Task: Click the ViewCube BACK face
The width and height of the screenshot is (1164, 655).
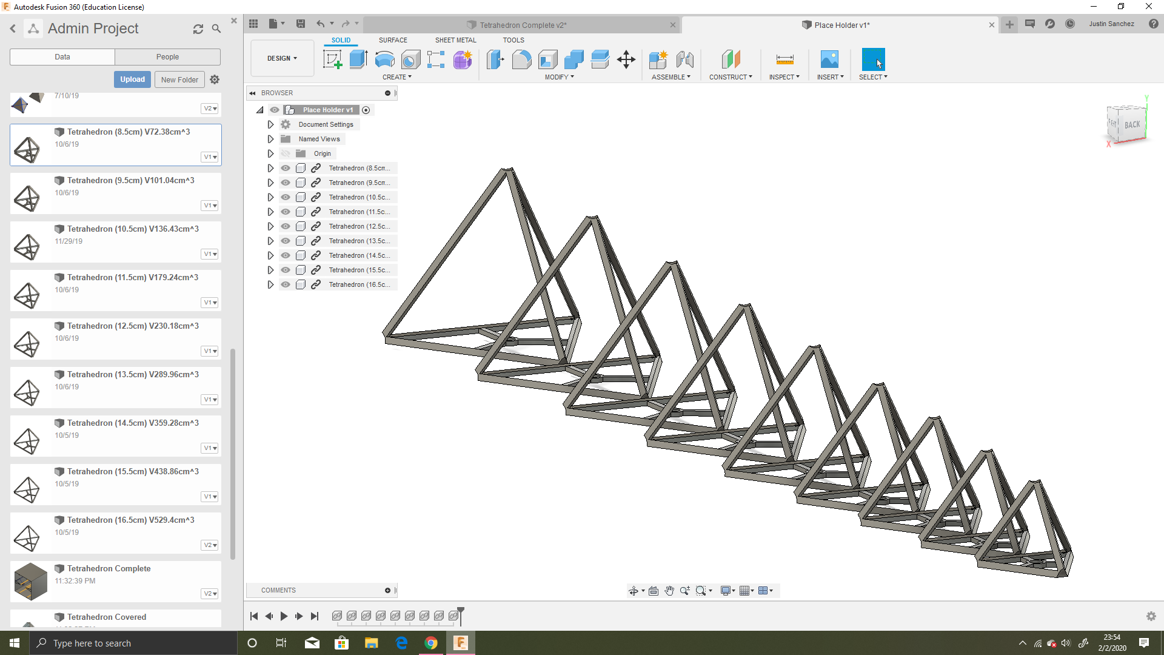Action: pyautogui.click(x=1132, y=124)
